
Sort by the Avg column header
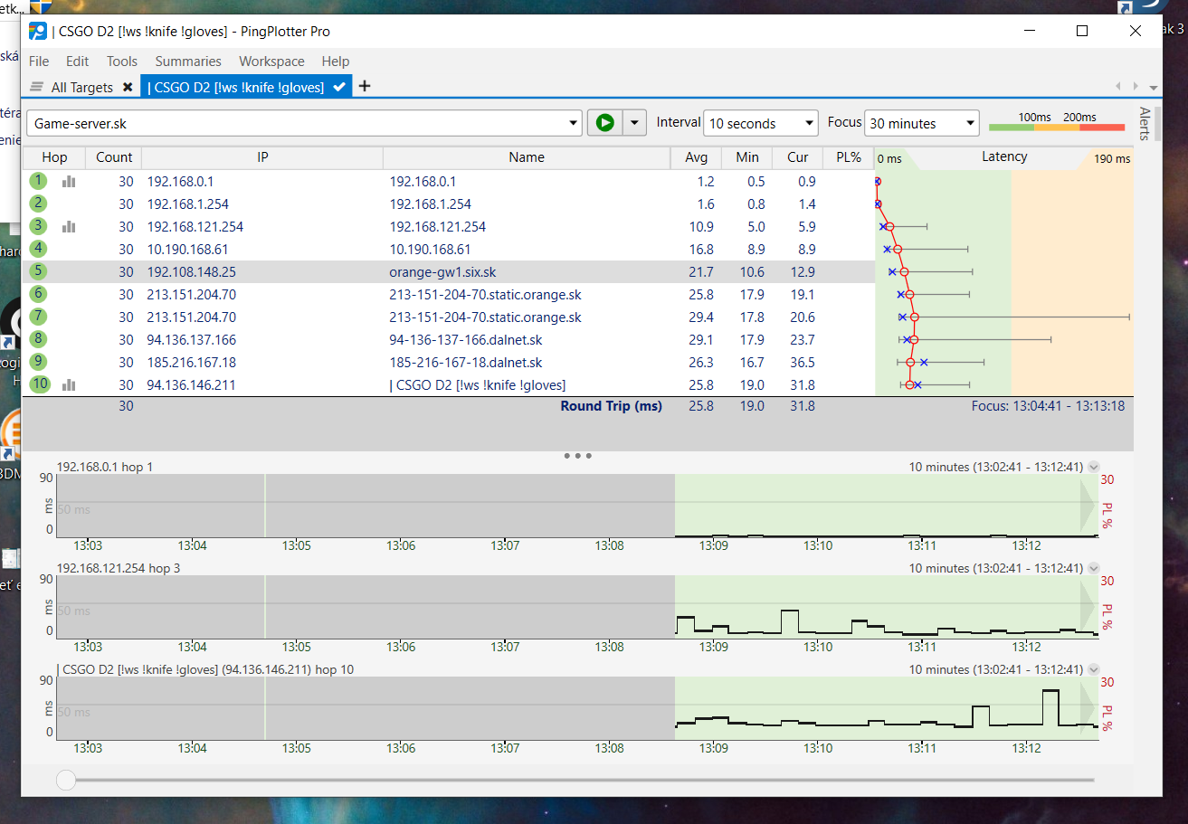[696, 157]
